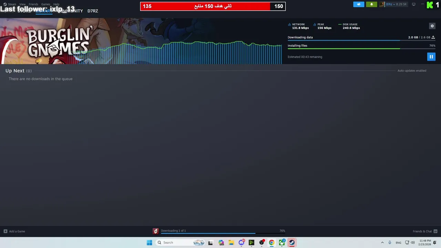441x248 pixels.
Task: Open the green notifications bell
Action: [371, 4]
